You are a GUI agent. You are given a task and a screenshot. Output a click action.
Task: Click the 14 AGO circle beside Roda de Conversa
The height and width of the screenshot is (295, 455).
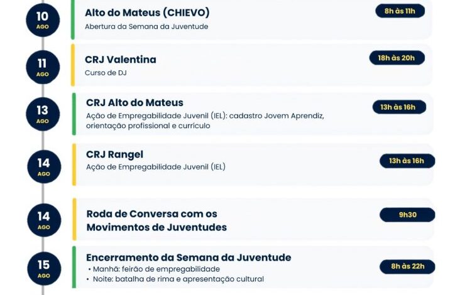44,220
